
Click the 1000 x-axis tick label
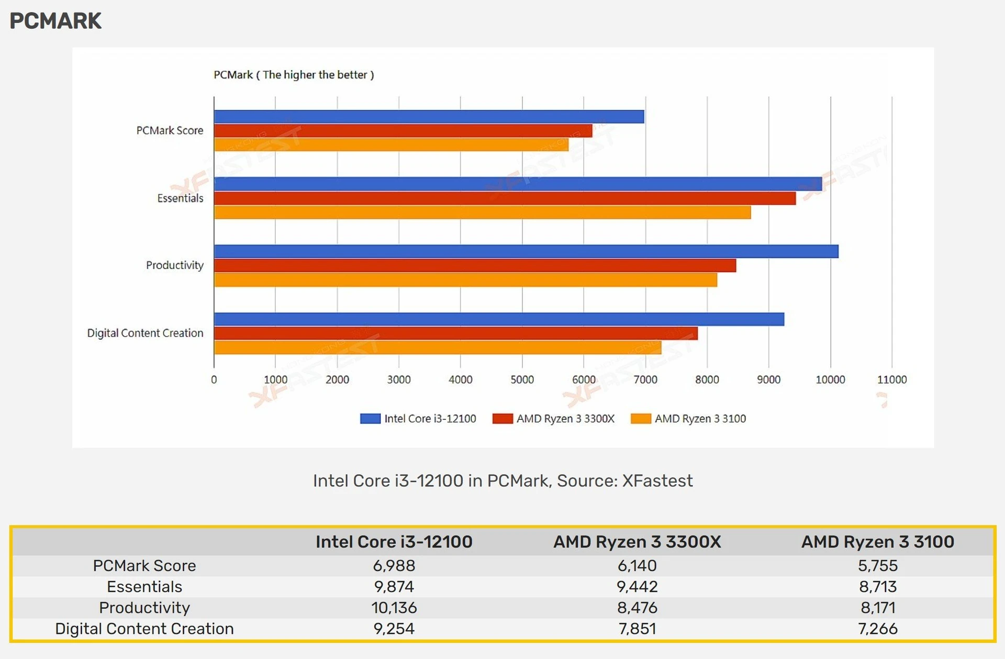(275, 379)
